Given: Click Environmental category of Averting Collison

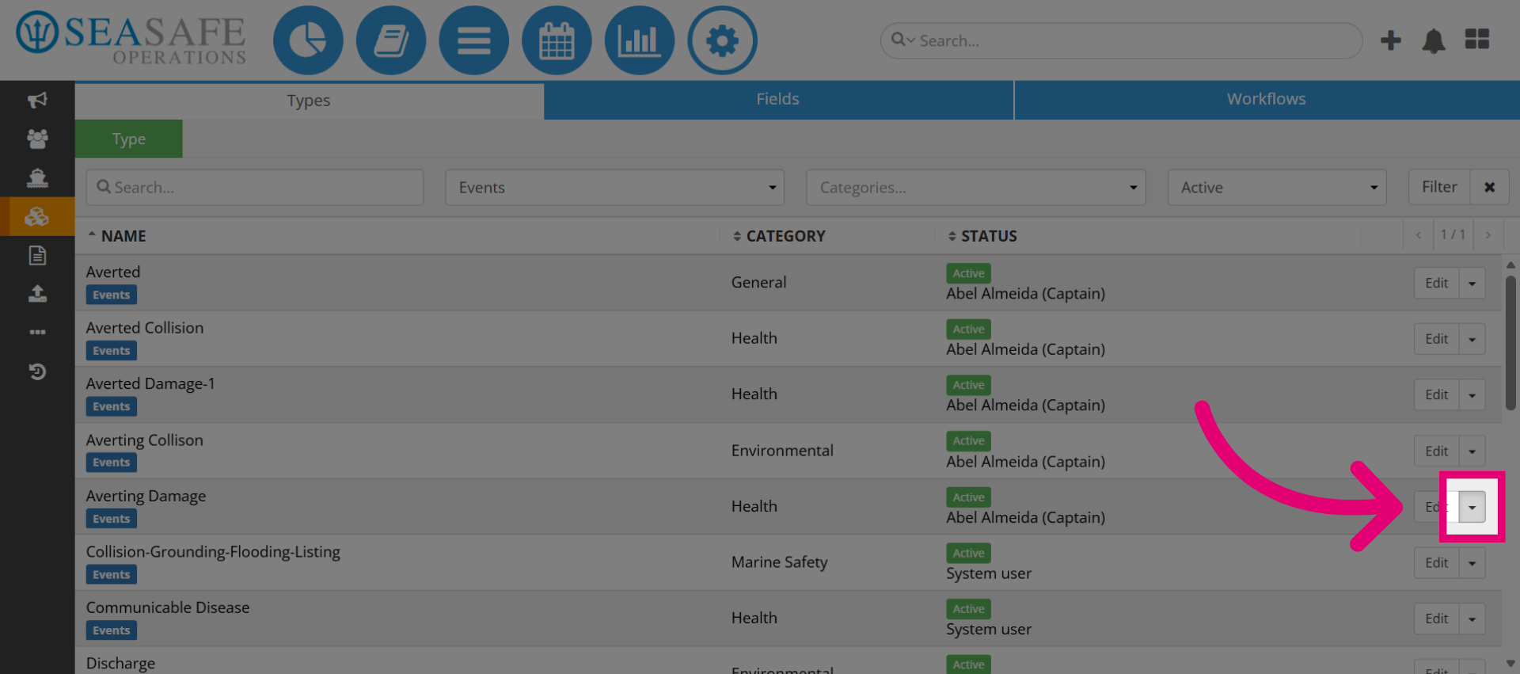Looking at the screenshot, I should click(x=782, y=451).
